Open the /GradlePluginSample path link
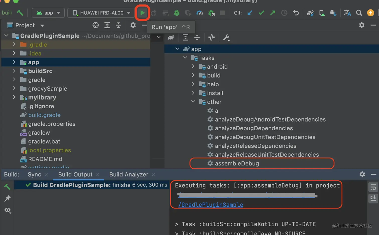 click(x=211, y=205)
